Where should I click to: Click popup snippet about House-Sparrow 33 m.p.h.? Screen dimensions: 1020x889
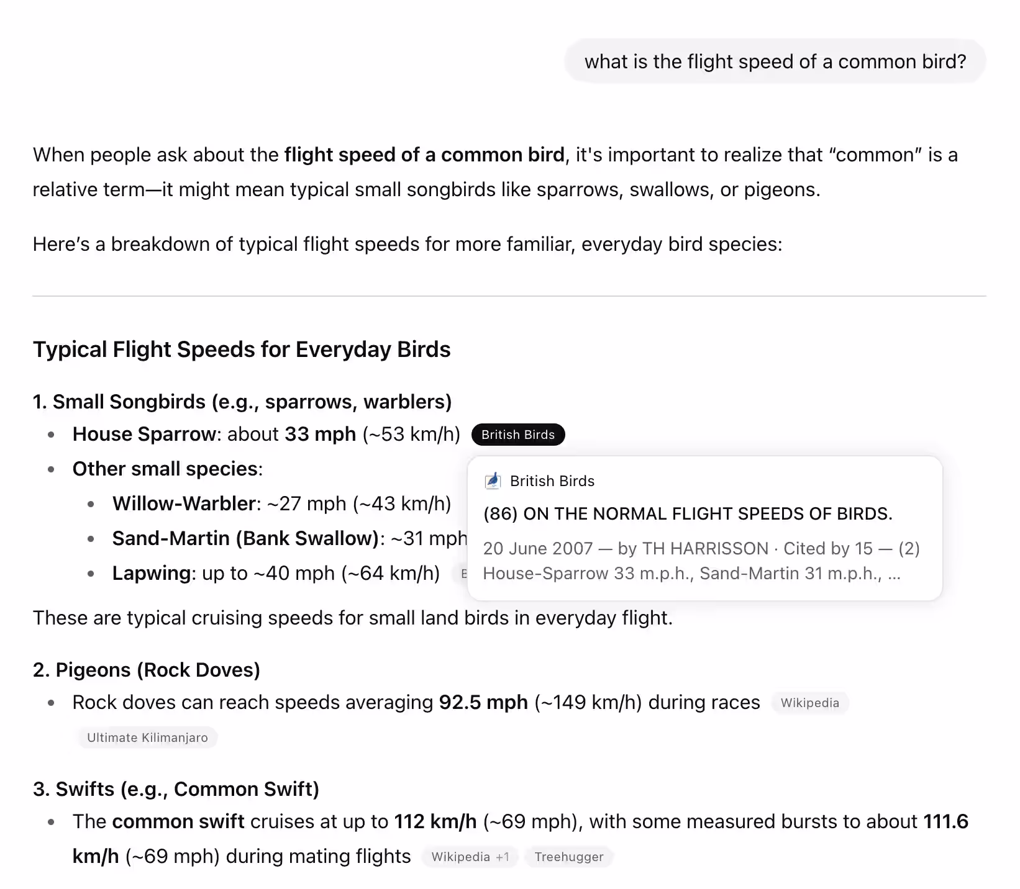tap(691, 573)
